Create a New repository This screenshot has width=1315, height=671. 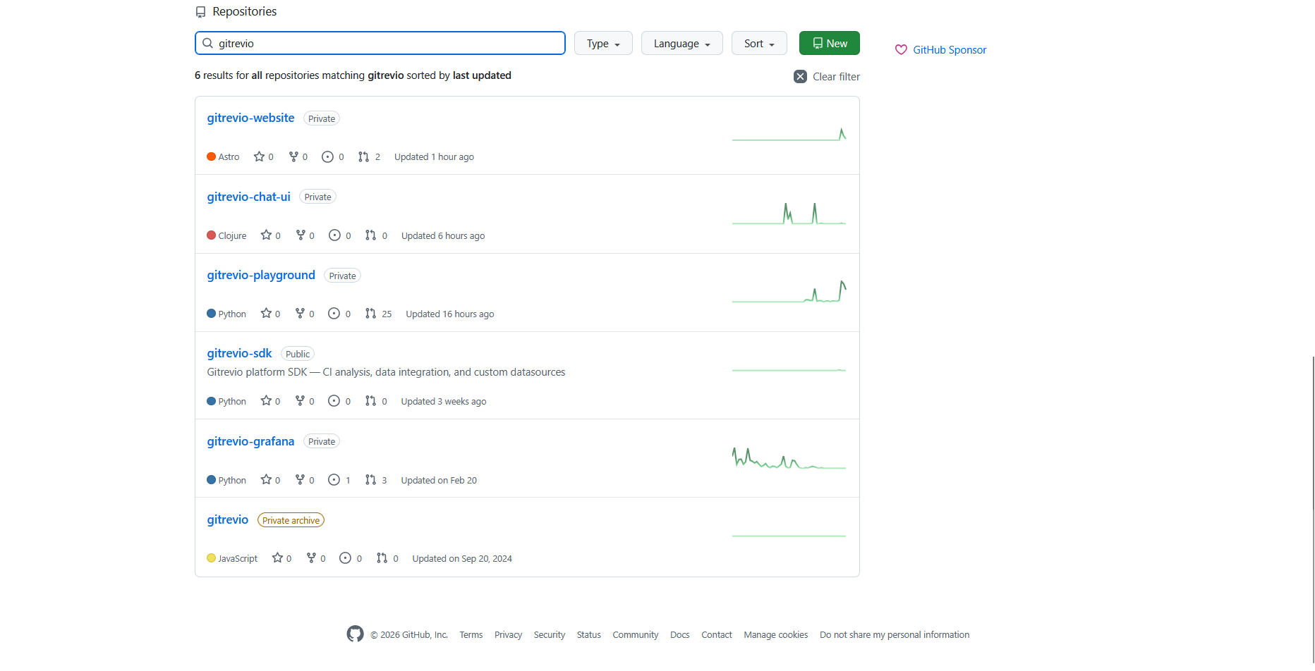830,43
